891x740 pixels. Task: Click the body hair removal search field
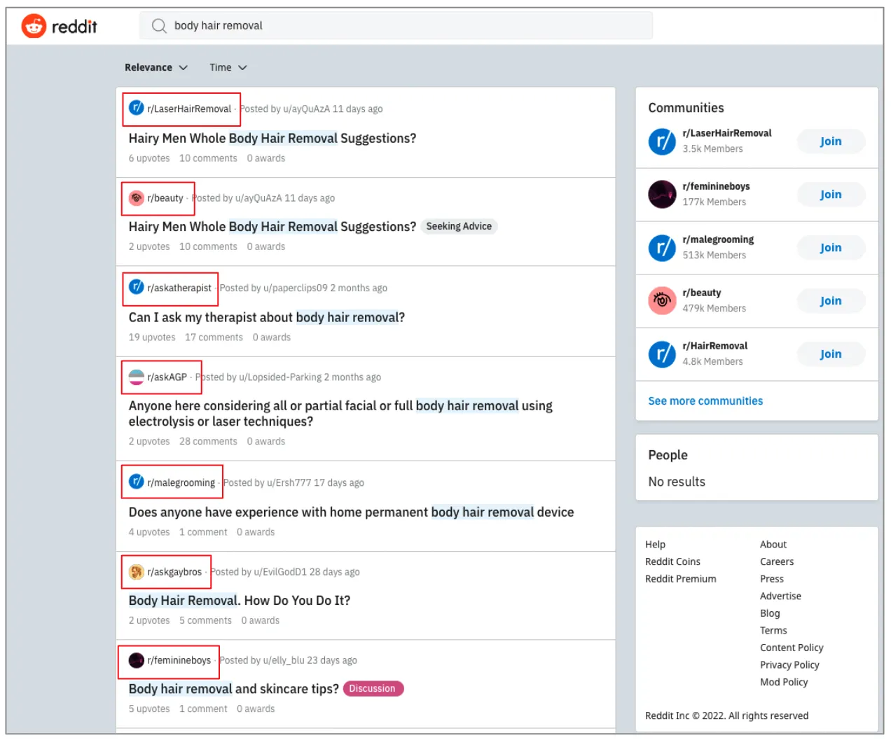(x=406, y=26)
